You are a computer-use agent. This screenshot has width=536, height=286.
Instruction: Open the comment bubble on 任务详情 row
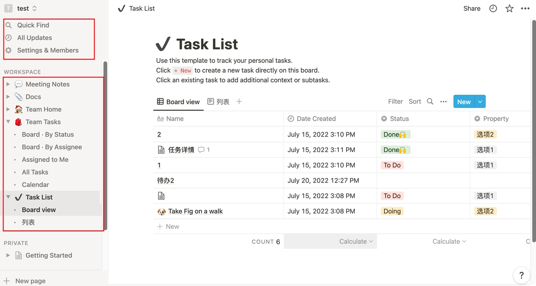coord(202,150)
